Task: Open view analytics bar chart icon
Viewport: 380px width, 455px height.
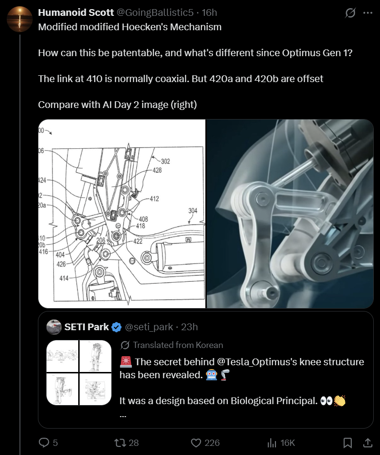Action: pos(272,443)
